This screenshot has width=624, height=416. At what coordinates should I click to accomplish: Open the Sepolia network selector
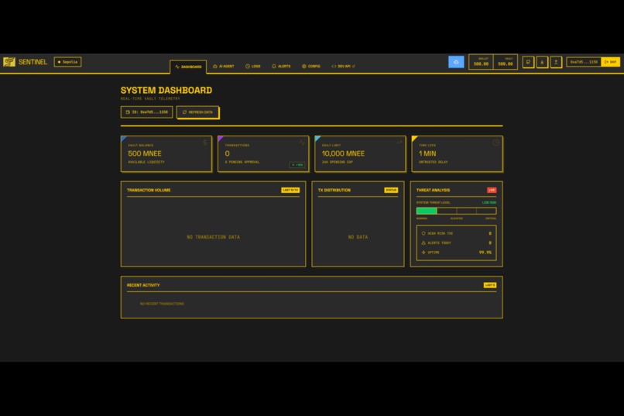point(67,62)
